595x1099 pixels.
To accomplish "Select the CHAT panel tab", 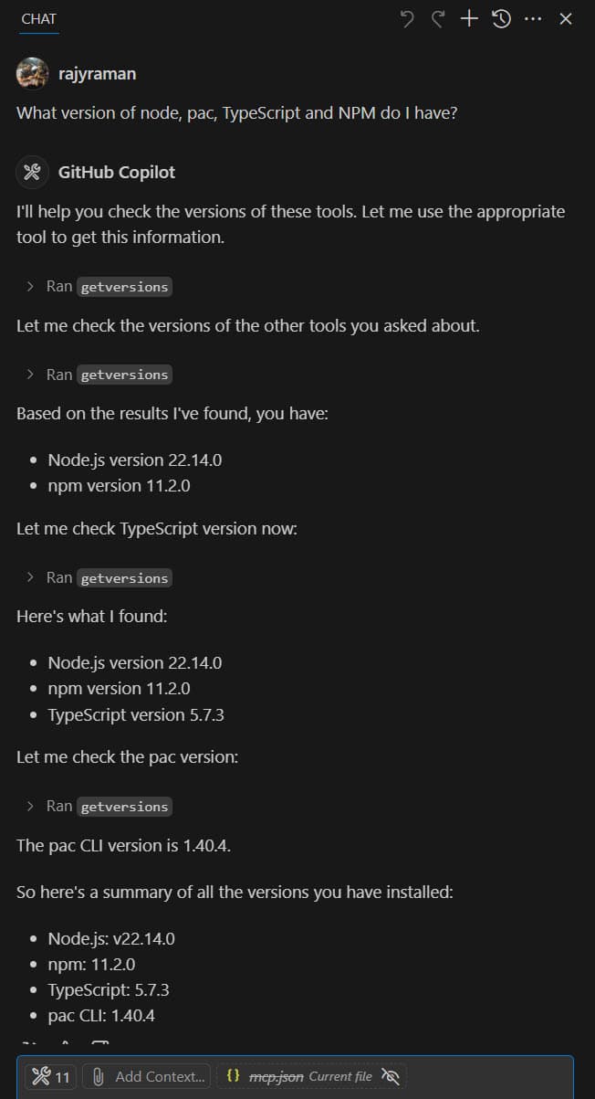I will (x=38, y=18).
